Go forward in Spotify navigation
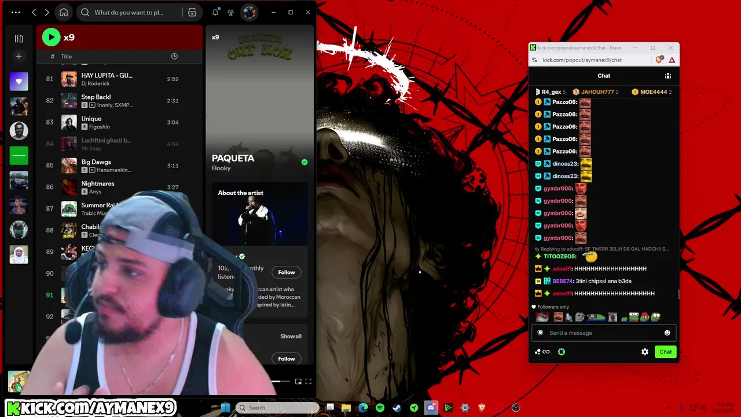Image resolution: width=741 pixels, height=417 pixels. pos(47,12)
